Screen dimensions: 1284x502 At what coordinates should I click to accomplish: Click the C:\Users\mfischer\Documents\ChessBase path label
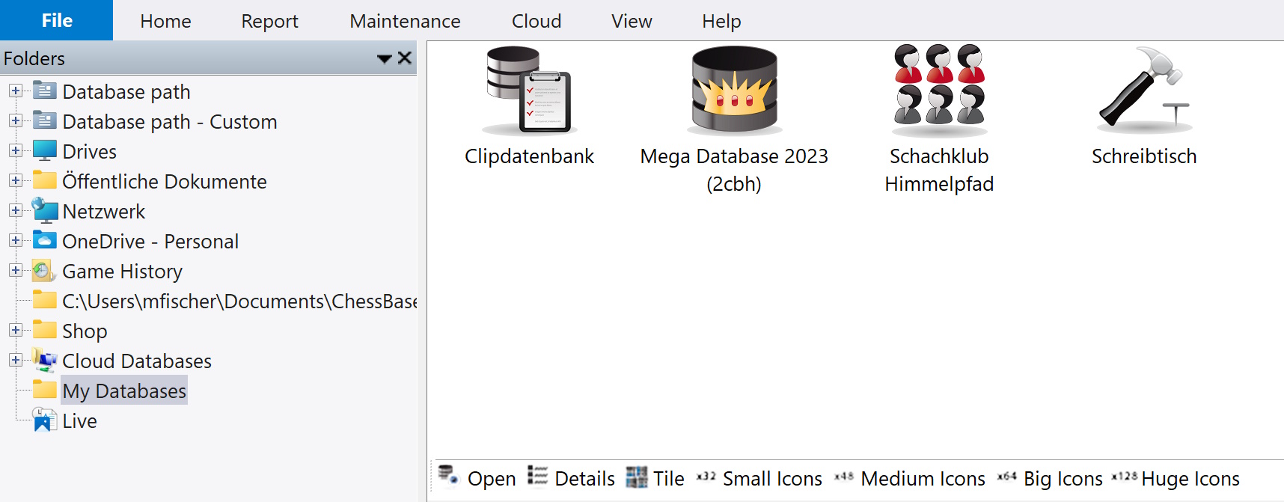point(239,301)
